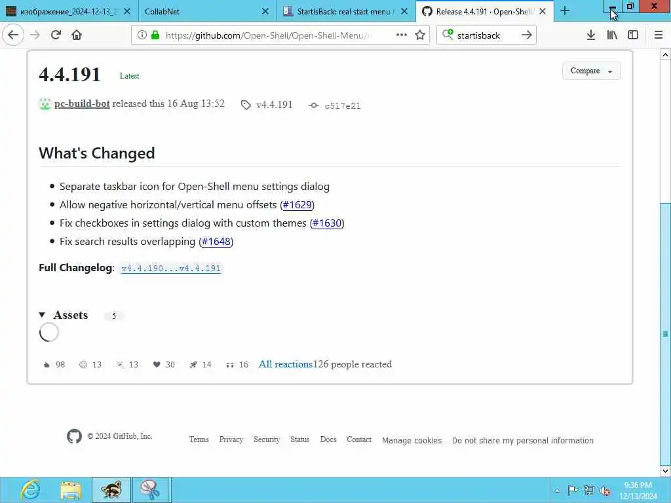Open a new browser tab

(x=565, y=11)
